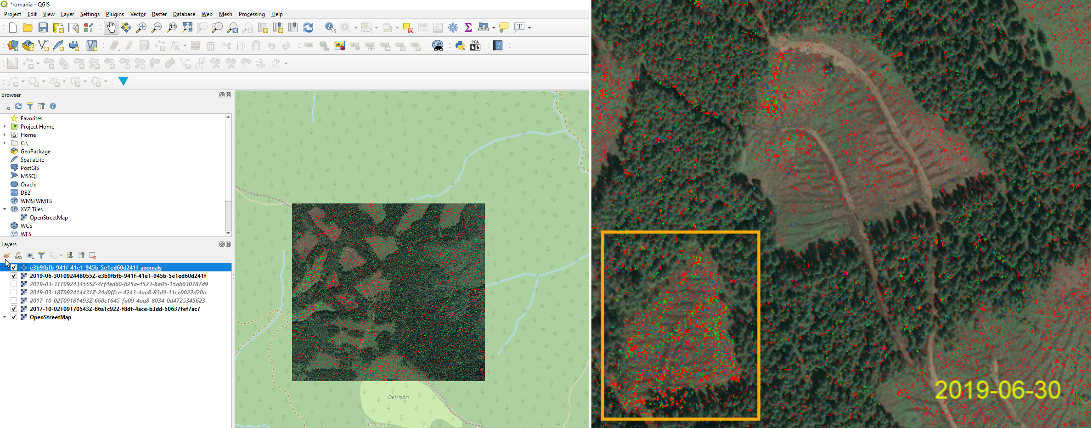
Task: Filter legend by map content in Layers
Action: 41,255
